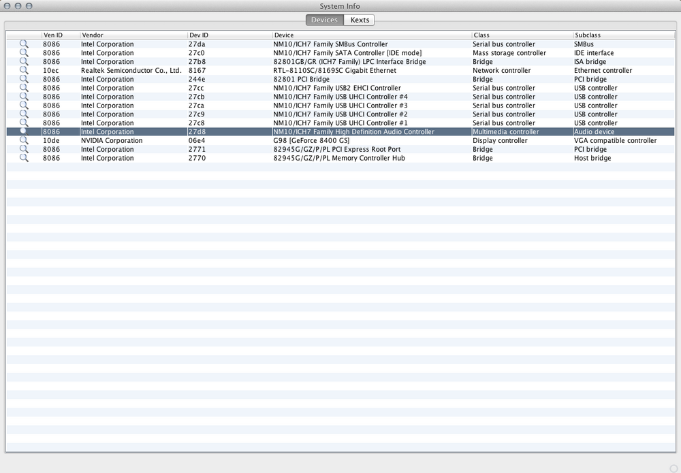Viewport: 681px width, 473px height.
Task: Select the Devices tab
Action: coord(324,20)
